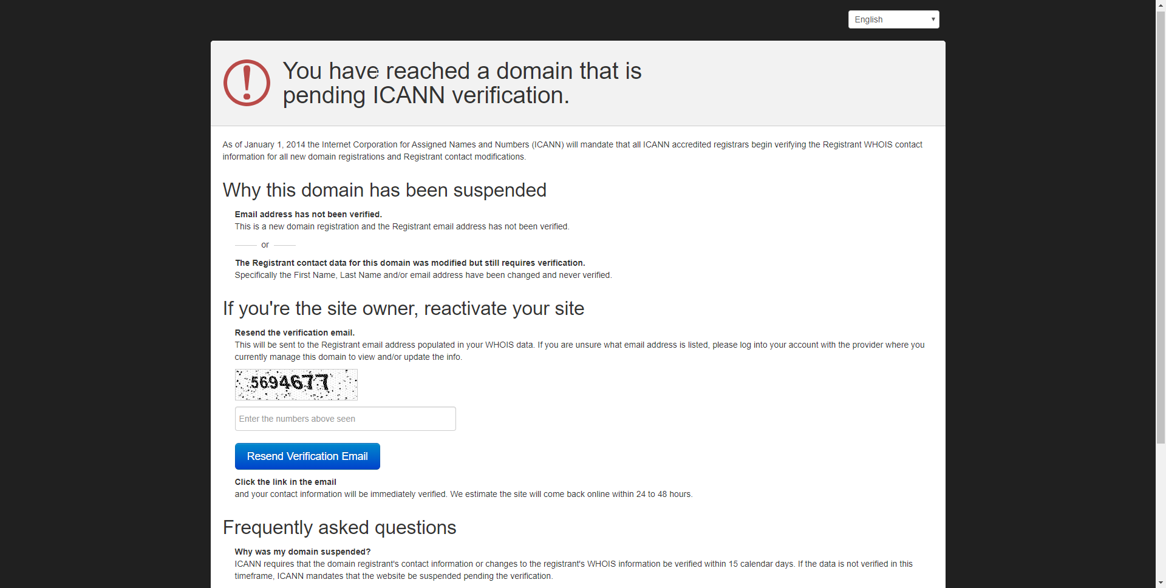Viewport: 1166px width, 588px height.
Task: Open the English language dropdown
Action: (893, 19)
